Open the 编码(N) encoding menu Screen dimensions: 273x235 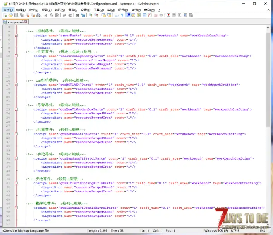60,10
